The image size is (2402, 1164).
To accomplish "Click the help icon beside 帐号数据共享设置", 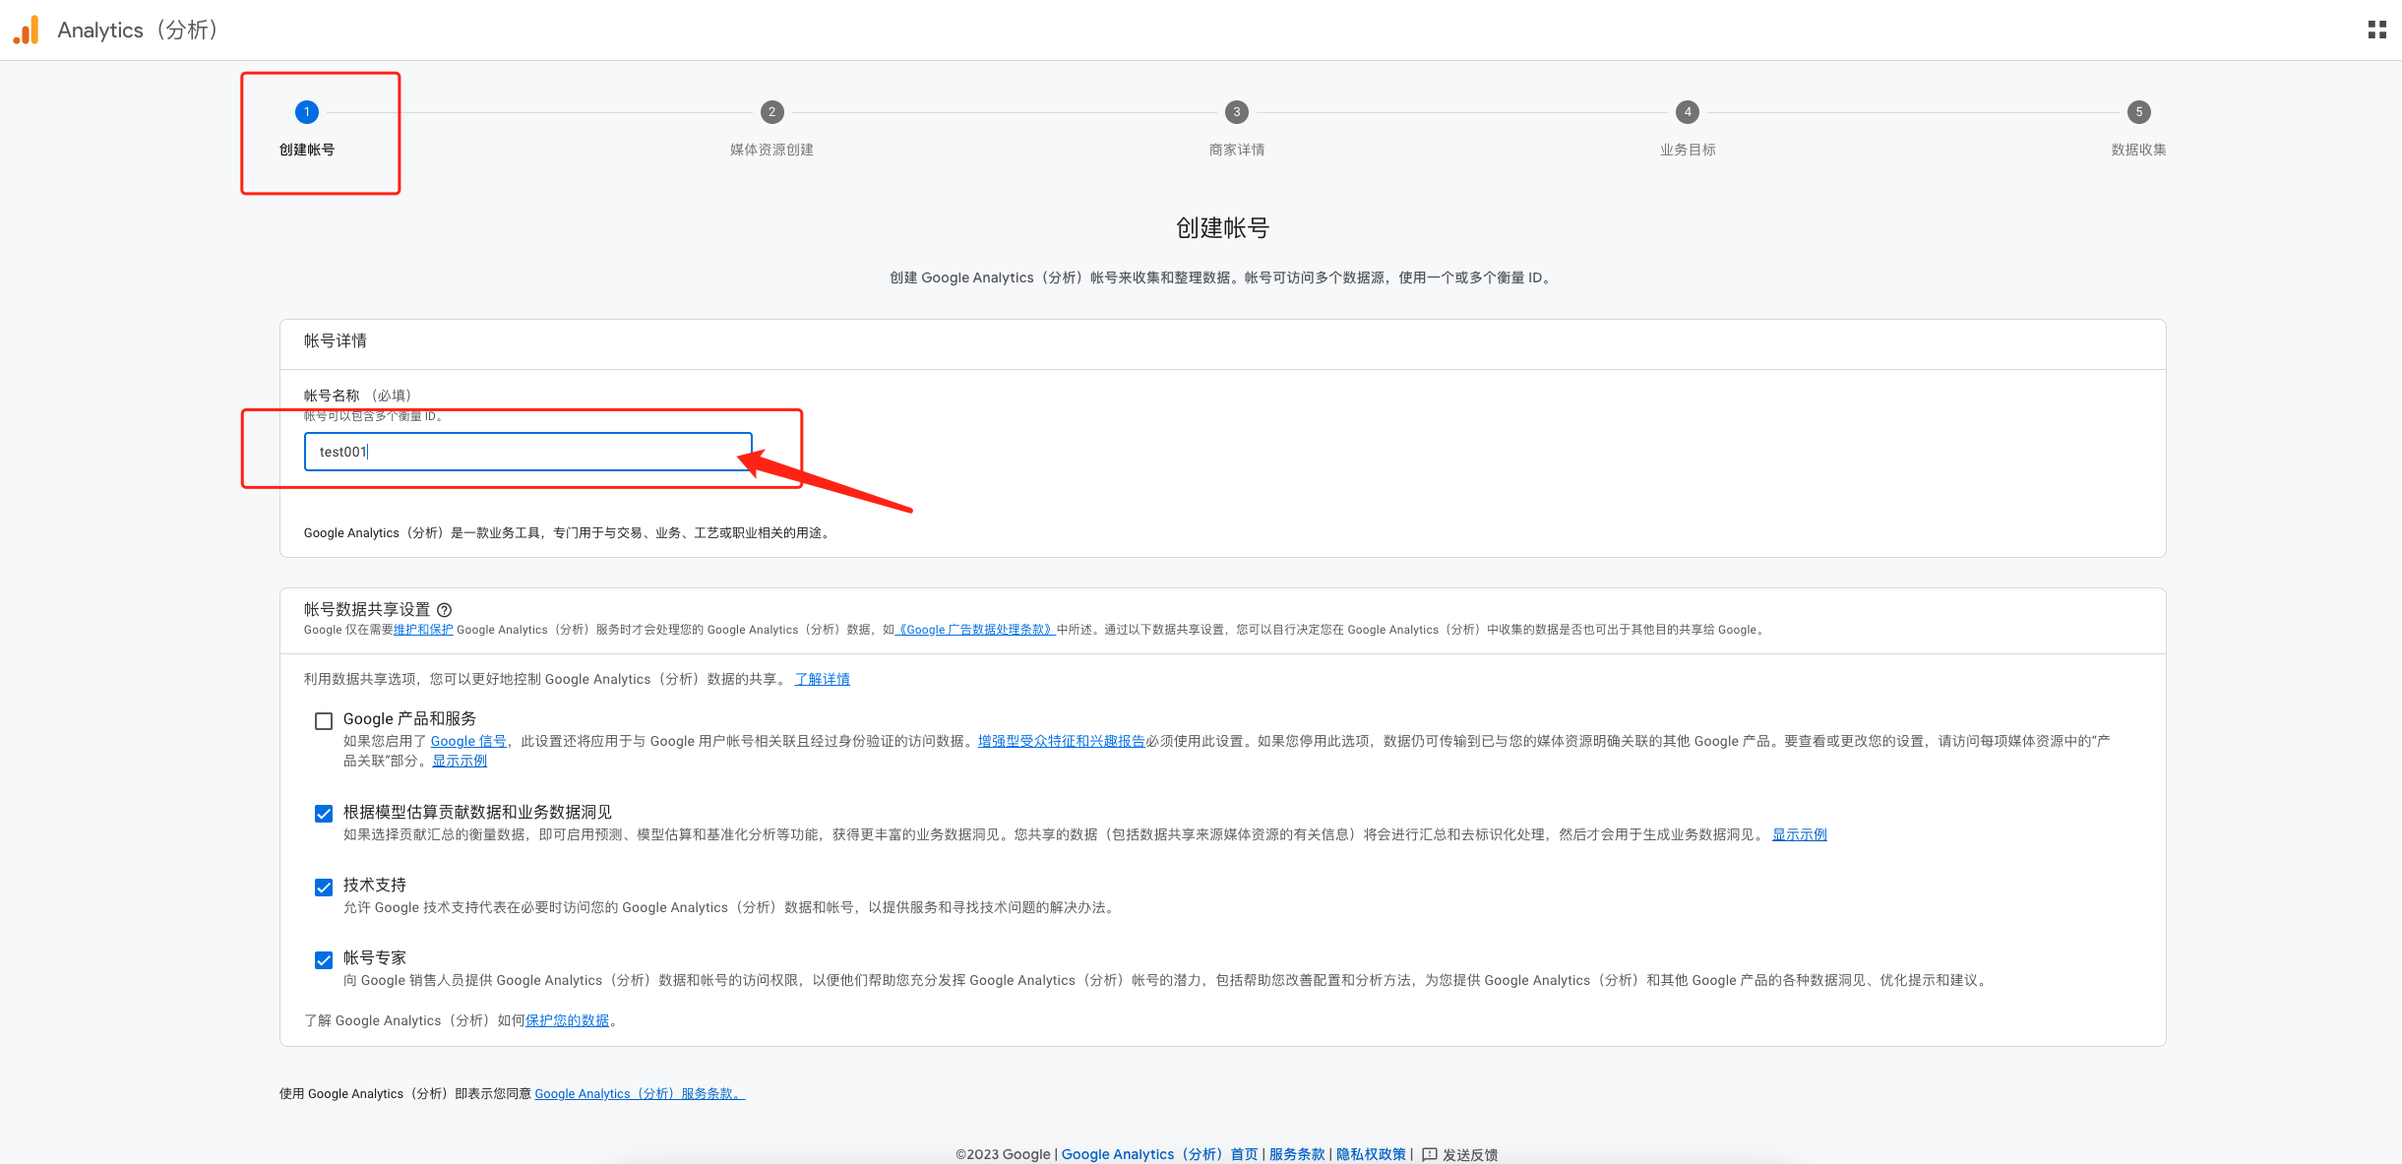I will pos(444,610).
